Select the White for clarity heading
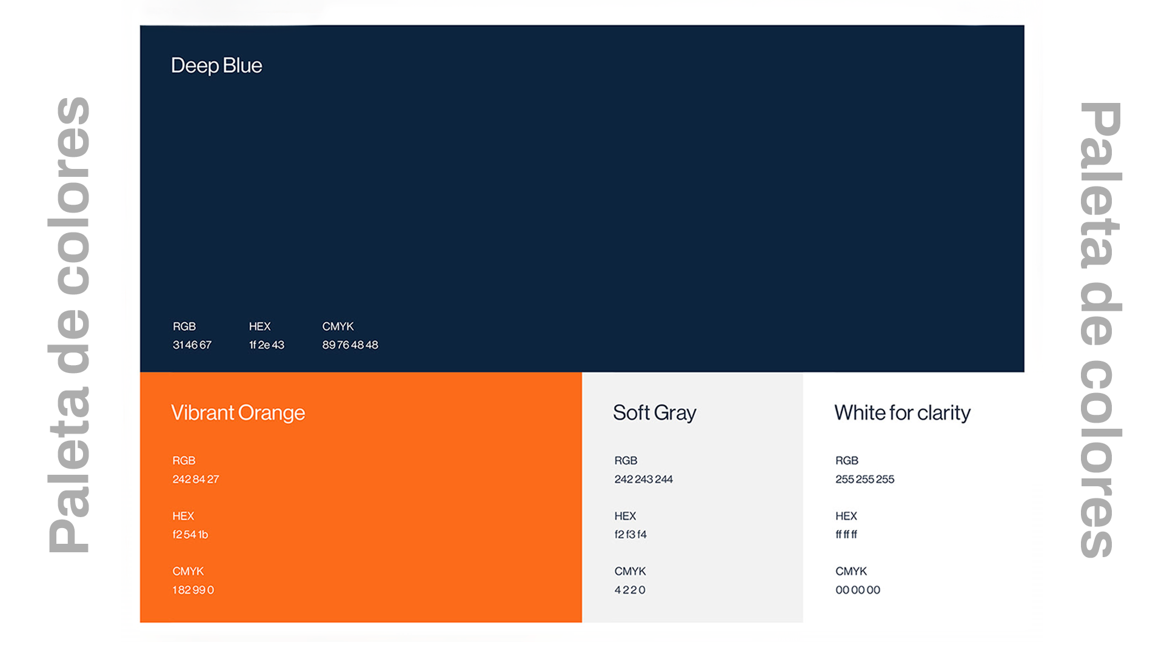 [x=903, y=413]
